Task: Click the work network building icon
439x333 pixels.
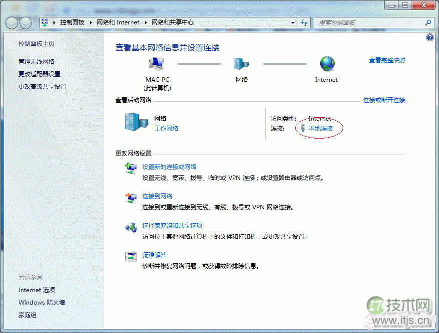Action: click(136, 122)
